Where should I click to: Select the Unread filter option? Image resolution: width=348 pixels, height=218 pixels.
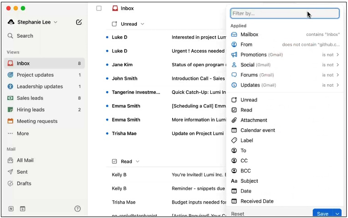pos(249,100)
